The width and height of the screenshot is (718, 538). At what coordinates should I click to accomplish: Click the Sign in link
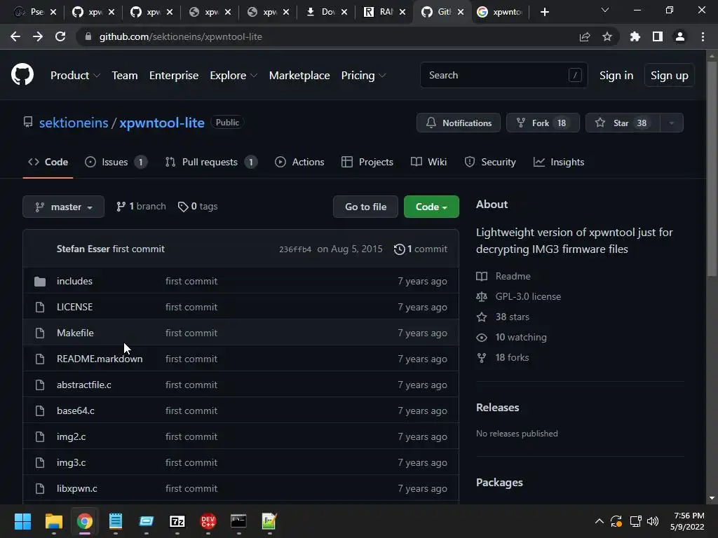[616, 76]
